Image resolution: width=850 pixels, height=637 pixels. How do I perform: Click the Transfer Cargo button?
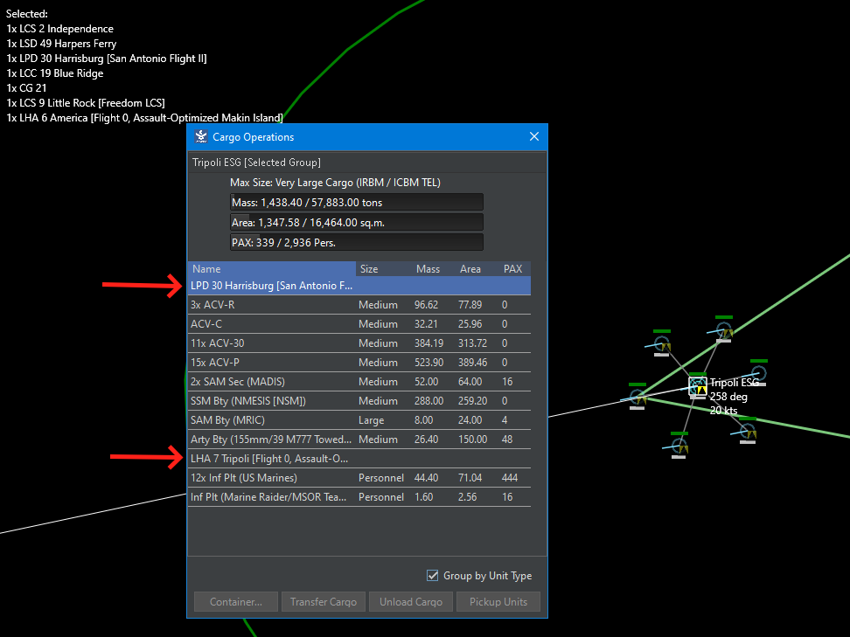[323, 602]
